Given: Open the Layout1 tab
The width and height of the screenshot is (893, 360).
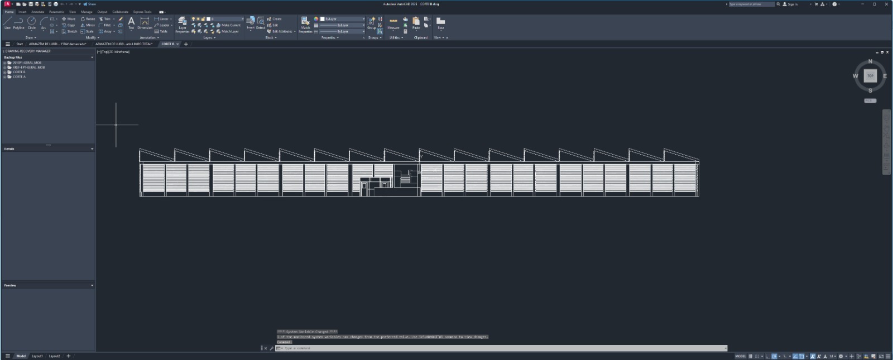Looking at the screenshot, I should pos(37,356).
